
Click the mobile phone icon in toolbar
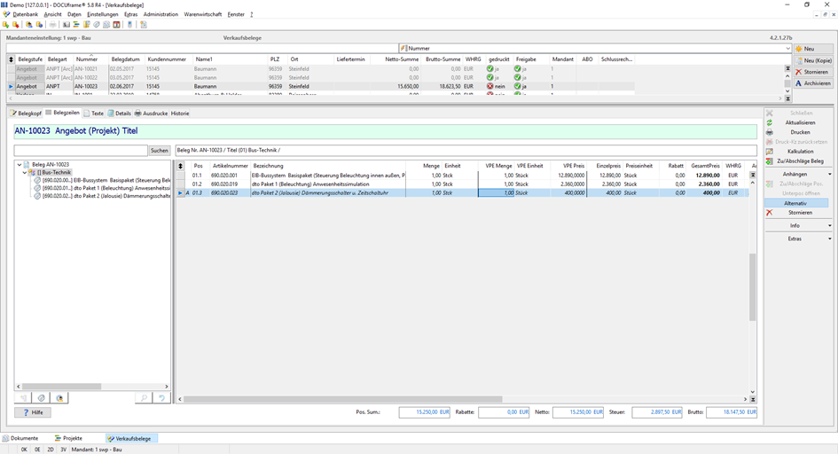tap(129, 25)
